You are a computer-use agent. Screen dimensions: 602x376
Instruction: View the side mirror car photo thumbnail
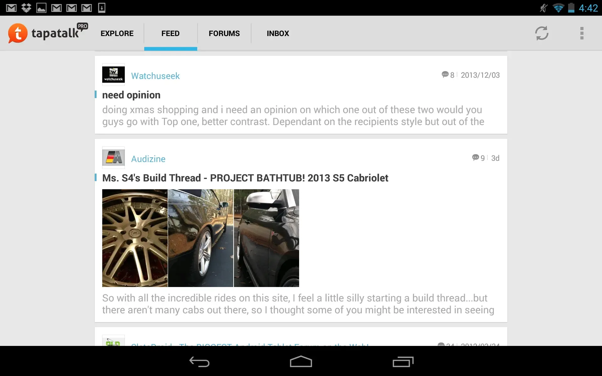(x=267, y=238)
